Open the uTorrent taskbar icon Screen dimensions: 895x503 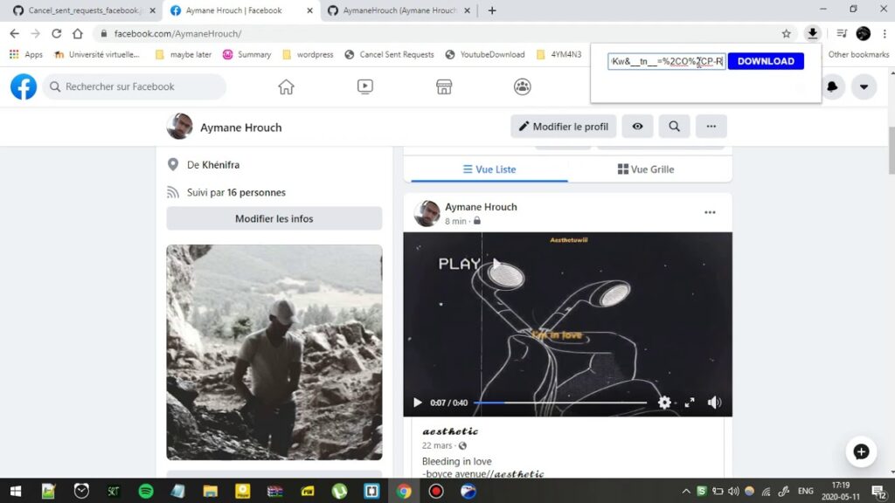point(340,491)
